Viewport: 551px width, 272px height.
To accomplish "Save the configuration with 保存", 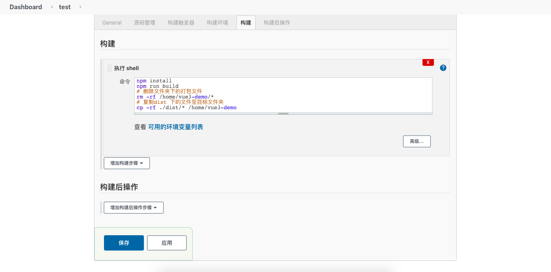I will pyautogui.click(x=124, y=243).
